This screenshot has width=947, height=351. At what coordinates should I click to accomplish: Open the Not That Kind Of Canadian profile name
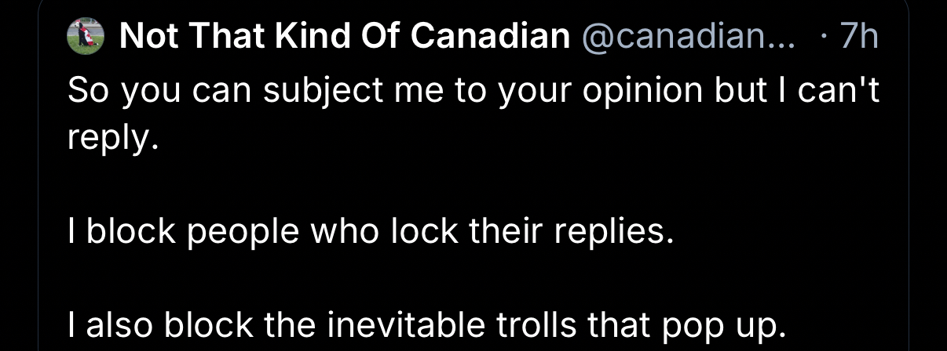coord(345,36)
